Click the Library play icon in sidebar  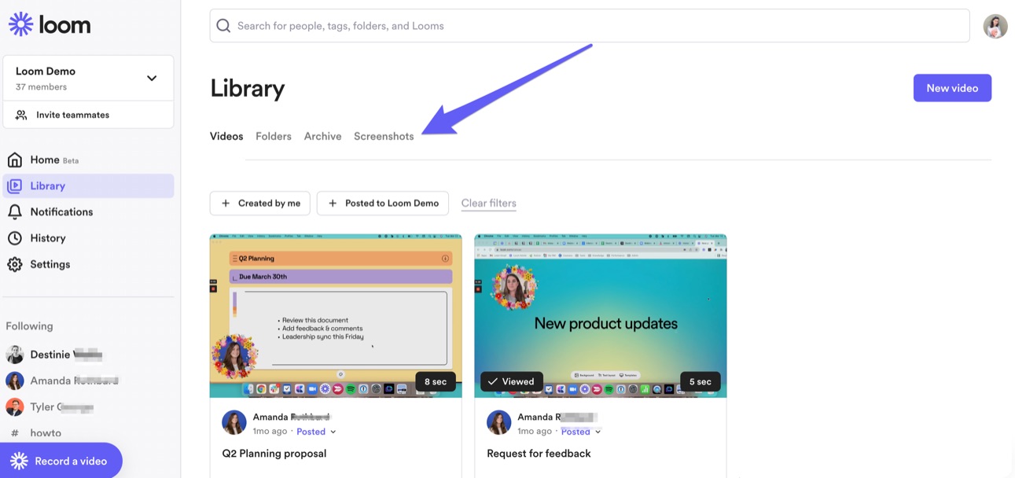(x=15, y=186)
